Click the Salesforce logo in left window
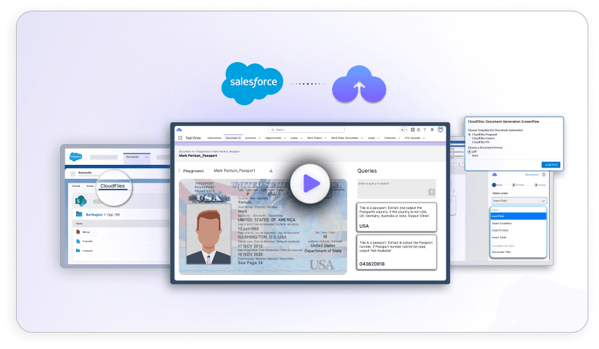 click(x=75, y=157)
